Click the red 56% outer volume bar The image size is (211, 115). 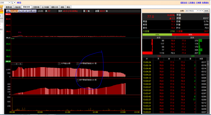click(190, 34)
